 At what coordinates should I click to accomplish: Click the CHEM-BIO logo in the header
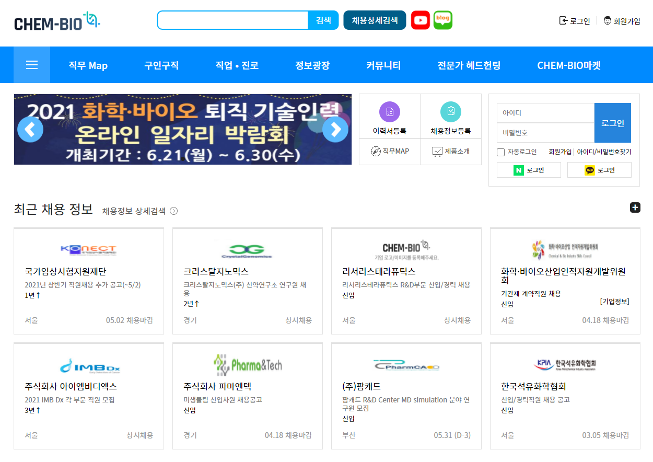[x=57, y=21]
